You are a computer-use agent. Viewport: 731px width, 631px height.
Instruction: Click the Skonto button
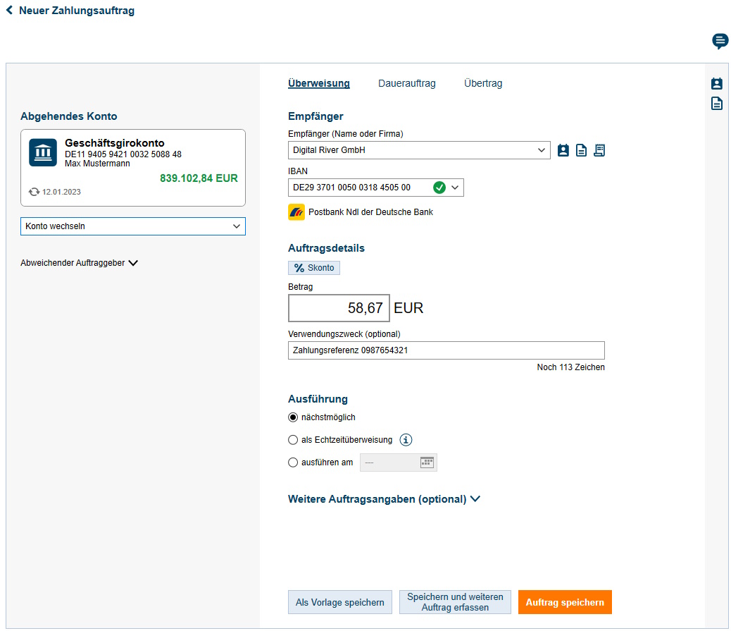coord(314,268)
